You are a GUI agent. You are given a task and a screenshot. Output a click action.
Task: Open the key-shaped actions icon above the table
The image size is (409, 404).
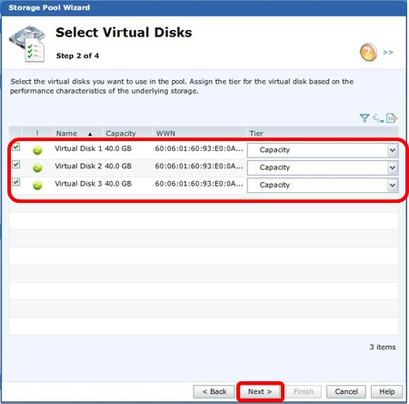pyautogui.click(x=378, y=118)
